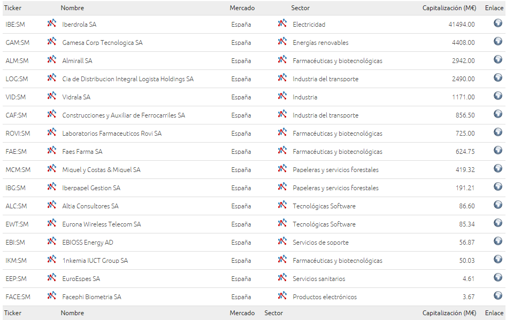Screen dimensions: 506x320
Task: Click the bottom Sector footer header
Action: 274,313
